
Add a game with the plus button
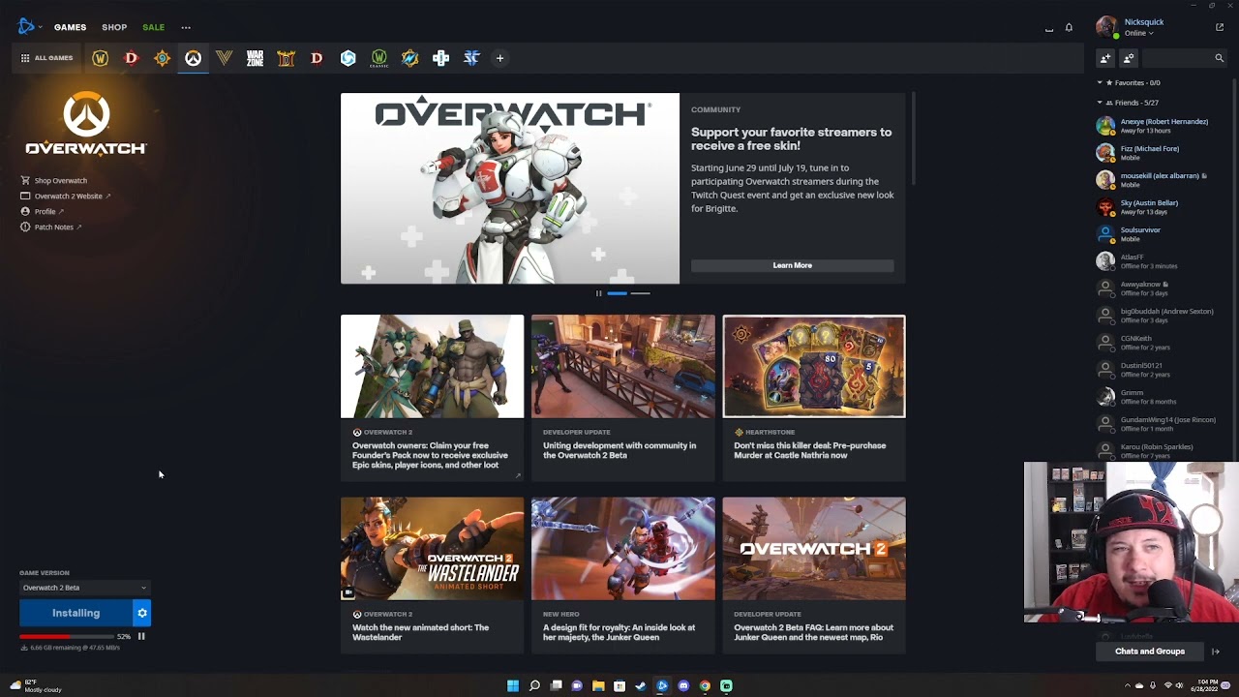point(499,58)
